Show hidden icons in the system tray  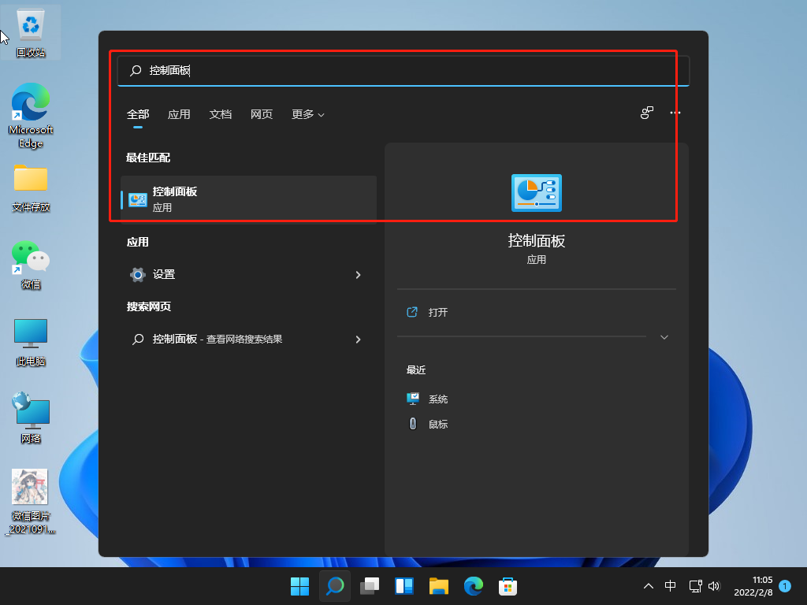[x=648, y=586]
